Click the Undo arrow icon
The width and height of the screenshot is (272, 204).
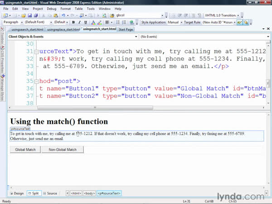[x=63, y=15]
